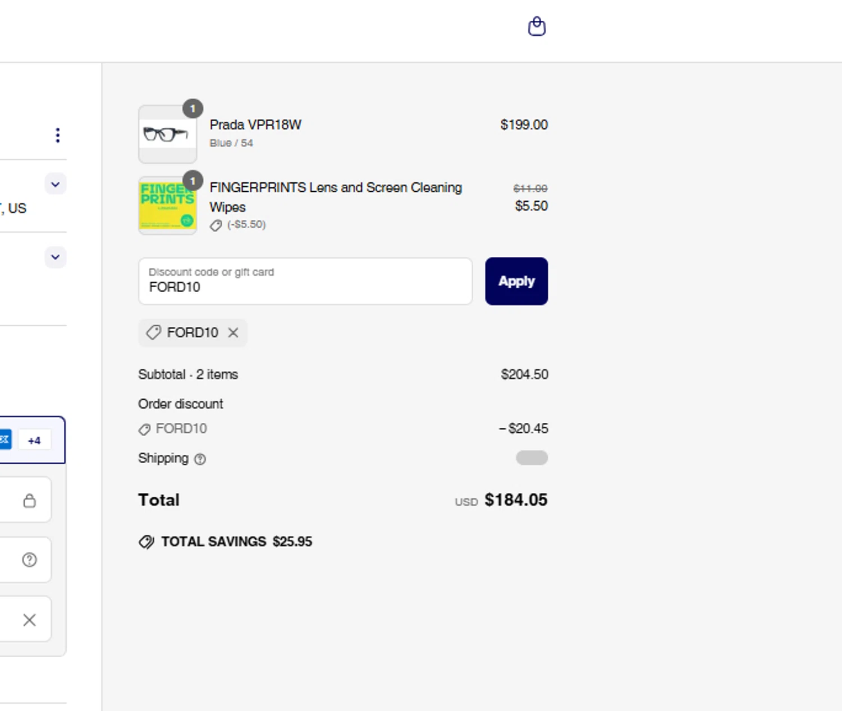Click the tag icon next to TOTAL SAVINGS

[147, 542]
